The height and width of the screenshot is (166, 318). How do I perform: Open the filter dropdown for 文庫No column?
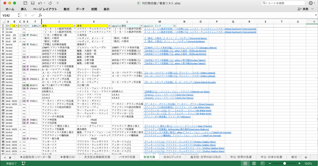[x=40, y=26]
